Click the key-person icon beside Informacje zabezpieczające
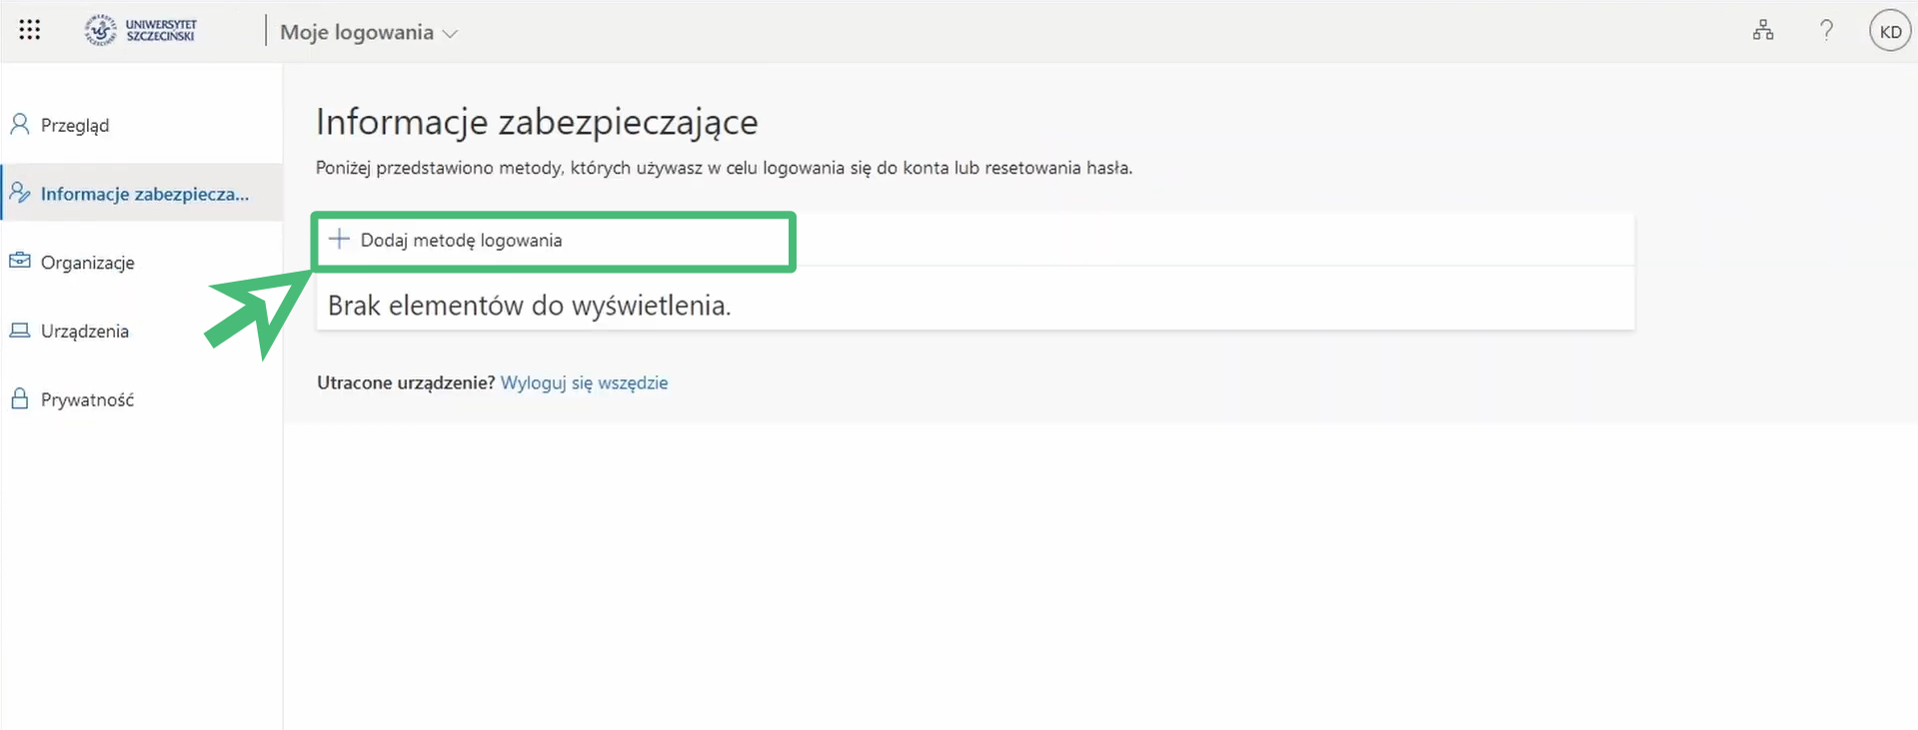1918x730 pixels. click(20, 193)
